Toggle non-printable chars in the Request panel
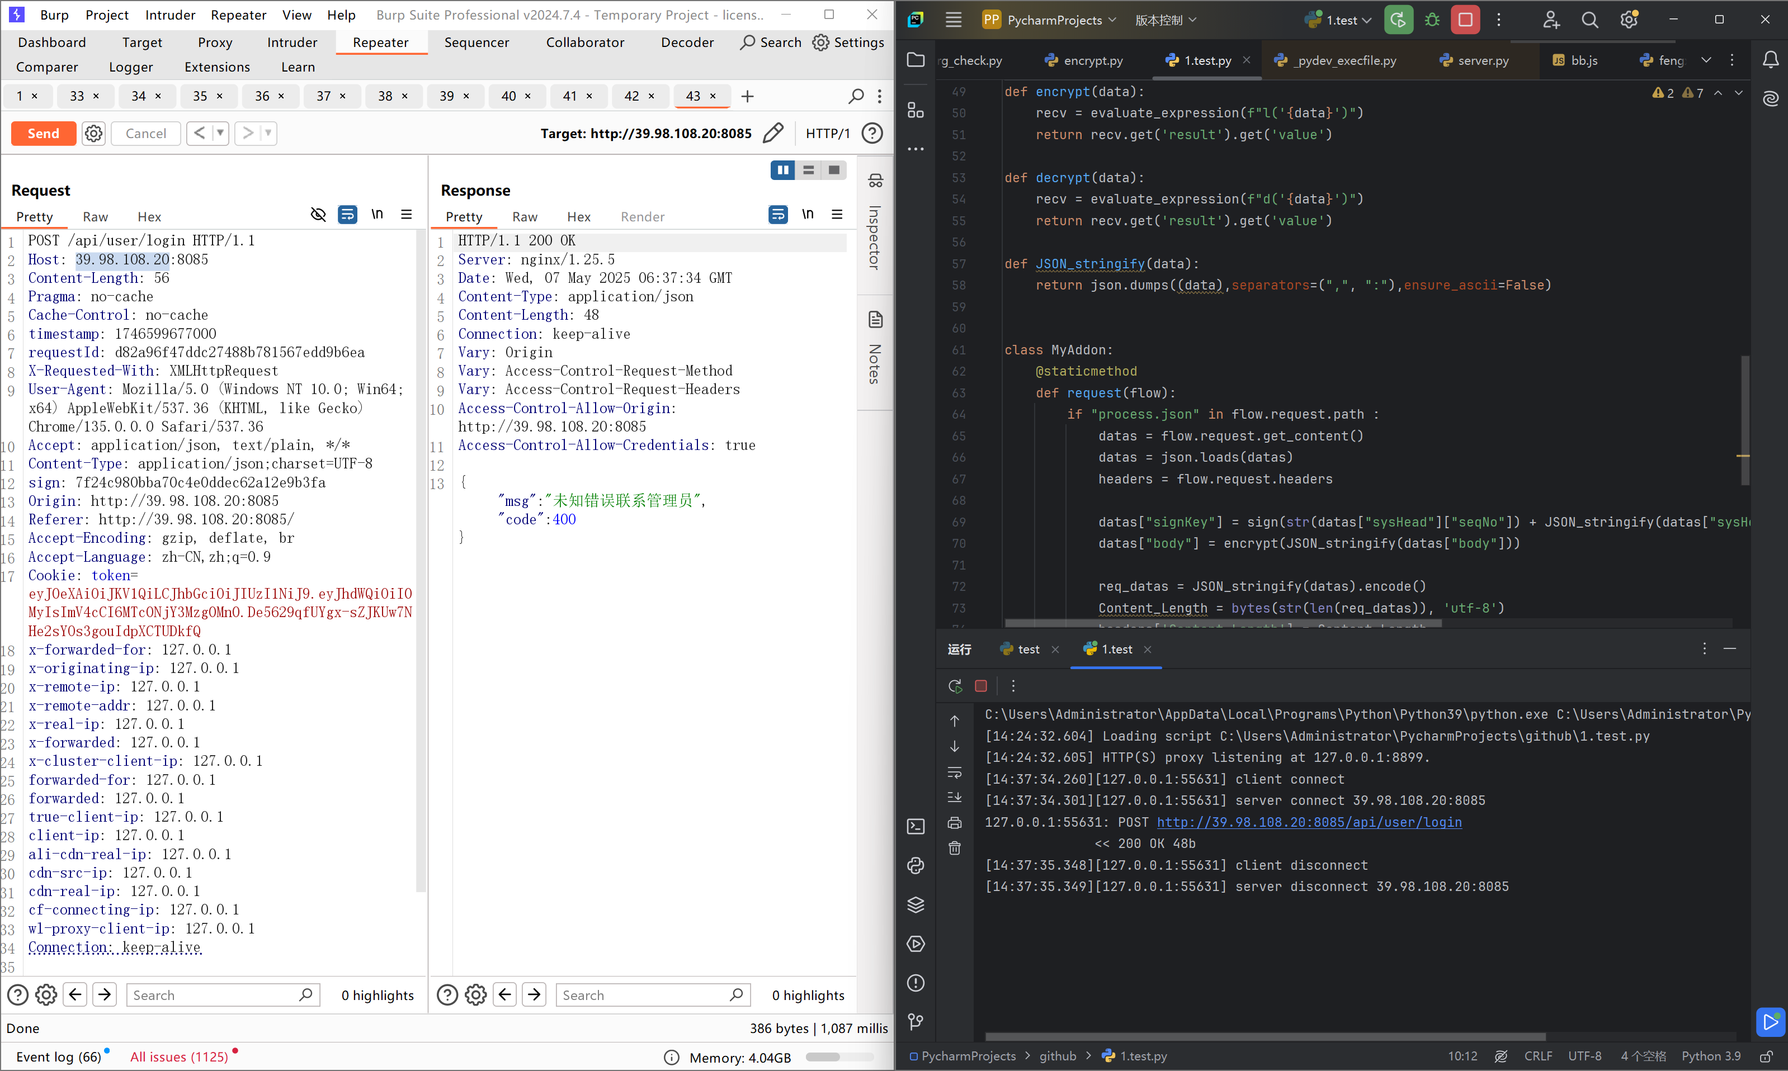 [377, 214]
